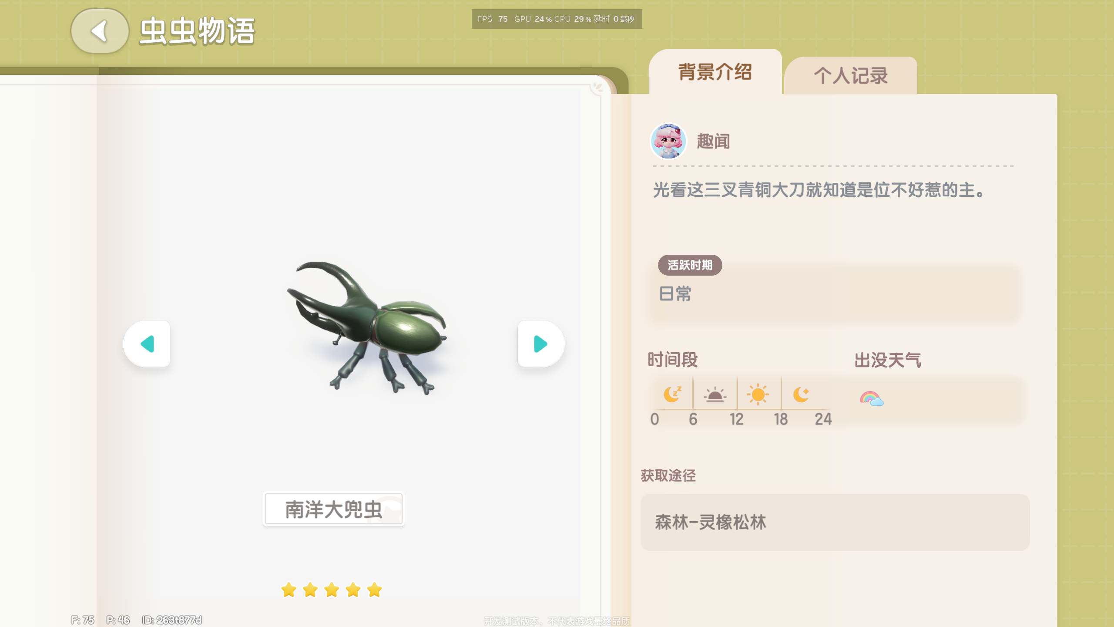Click the sunrise morning time icon

(x=715, y=394)
